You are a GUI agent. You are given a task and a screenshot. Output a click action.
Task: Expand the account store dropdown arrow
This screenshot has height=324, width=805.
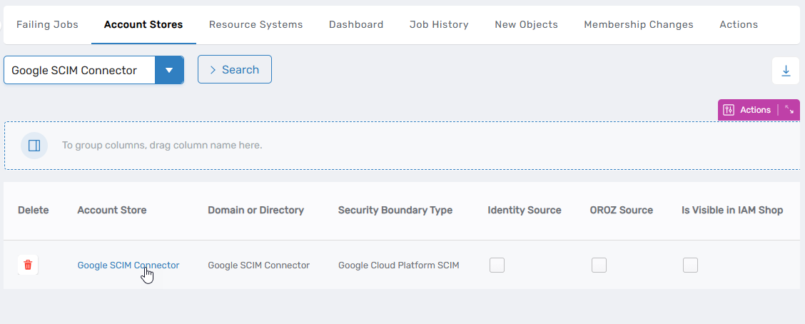(169, 71)
